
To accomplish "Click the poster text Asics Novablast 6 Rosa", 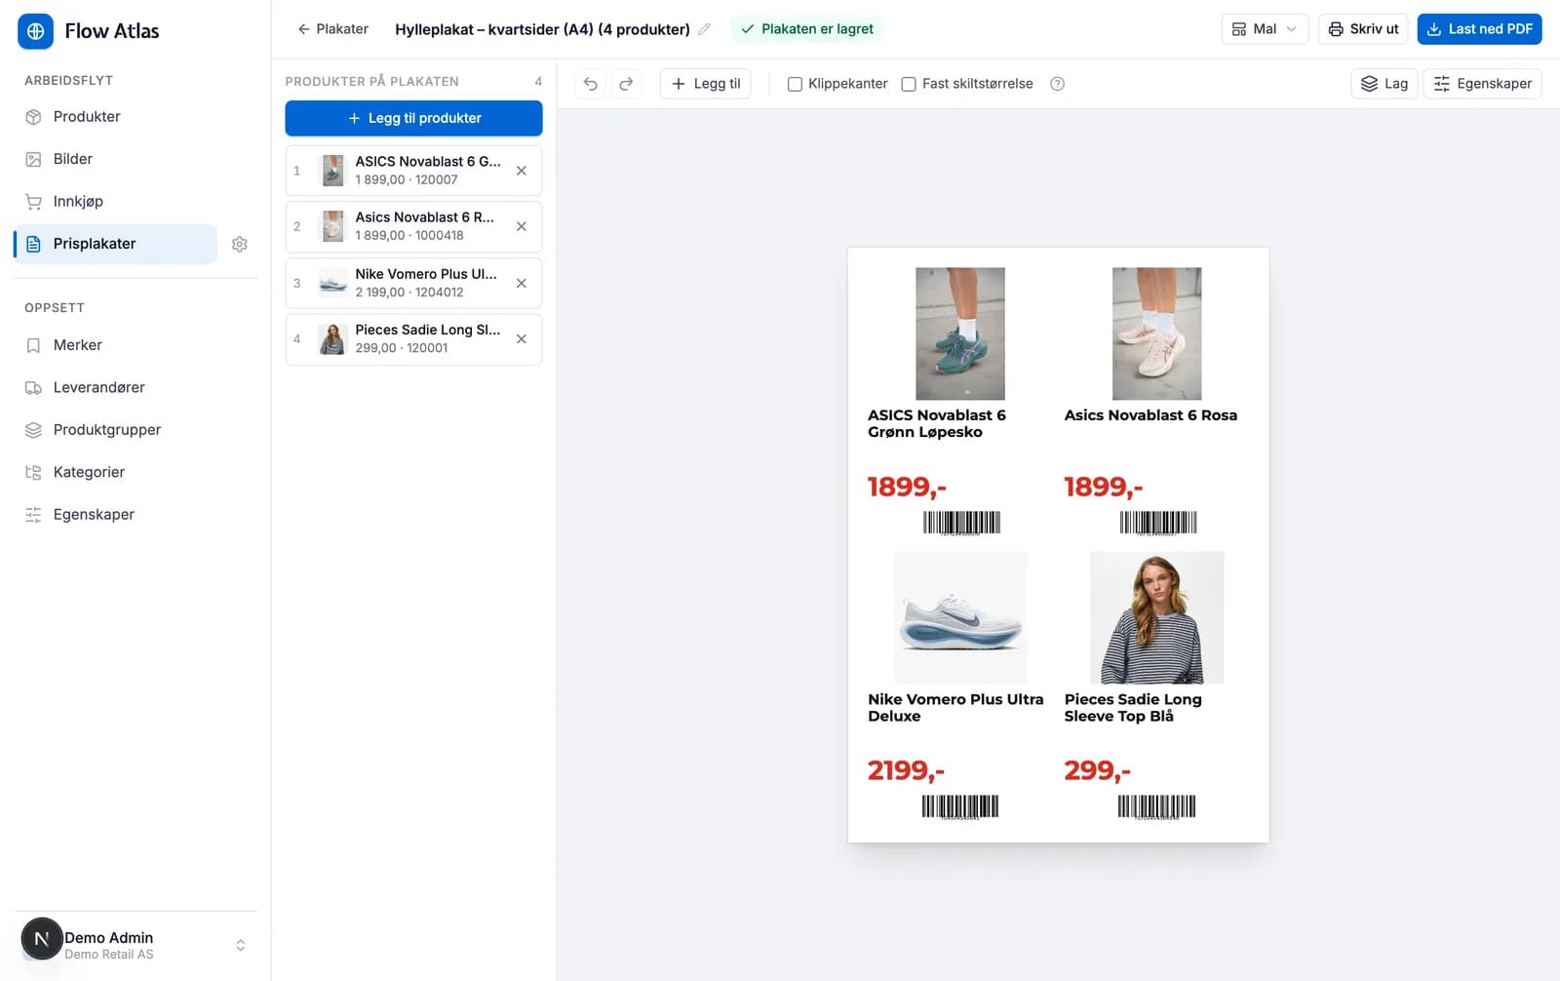I will coord(1150,415).
